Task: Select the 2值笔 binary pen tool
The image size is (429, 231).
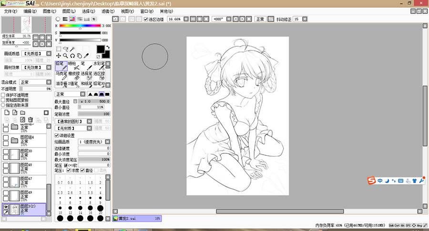Action: pyautogui.click(x=74, y=84)
